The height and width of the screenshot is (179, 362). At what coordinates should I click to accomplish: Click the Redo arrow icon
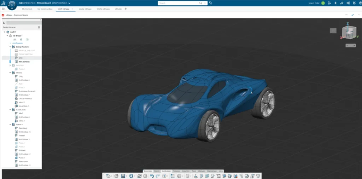point(158,176)
